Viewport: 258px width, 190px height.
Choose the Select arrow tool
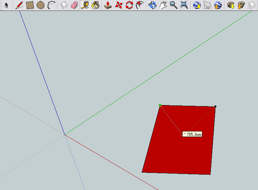click(6, 5)
